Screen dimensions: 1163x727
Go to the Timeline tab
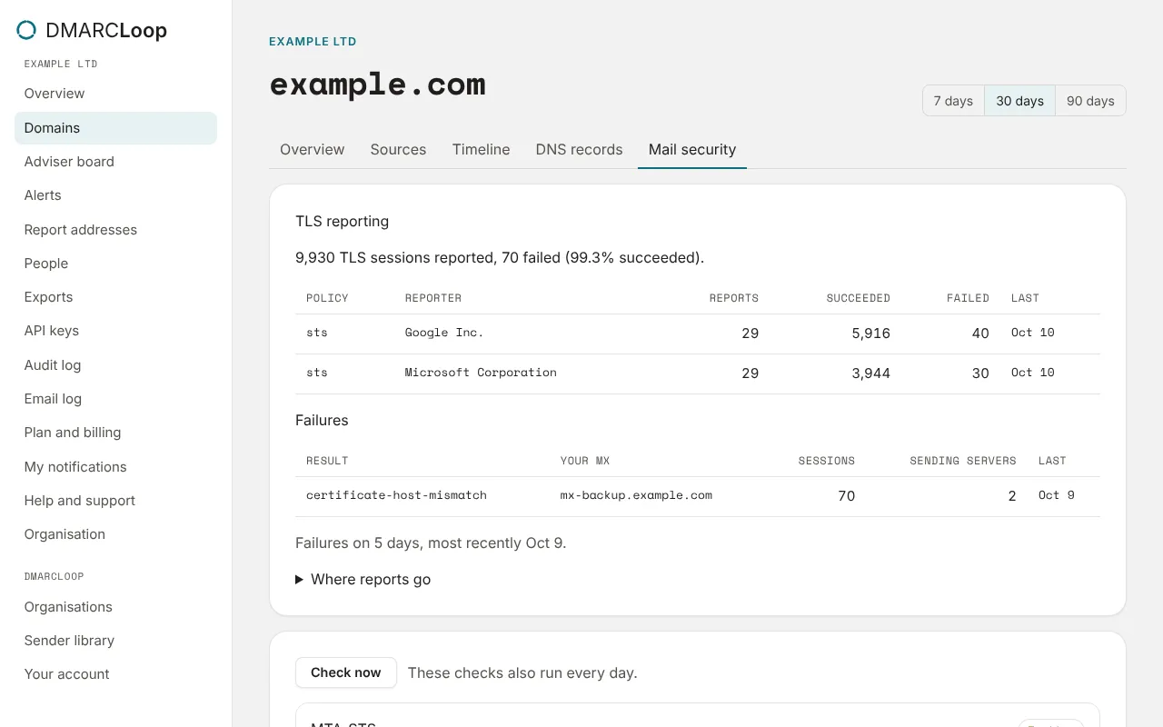(x=481, y=150)
